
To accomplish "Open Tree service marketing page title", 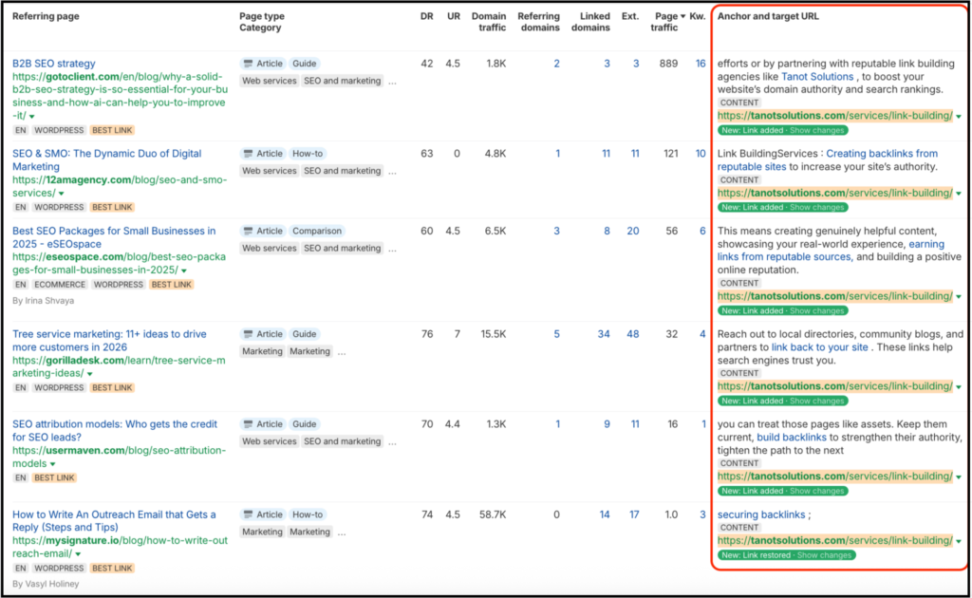I will (x=109, y=340).
